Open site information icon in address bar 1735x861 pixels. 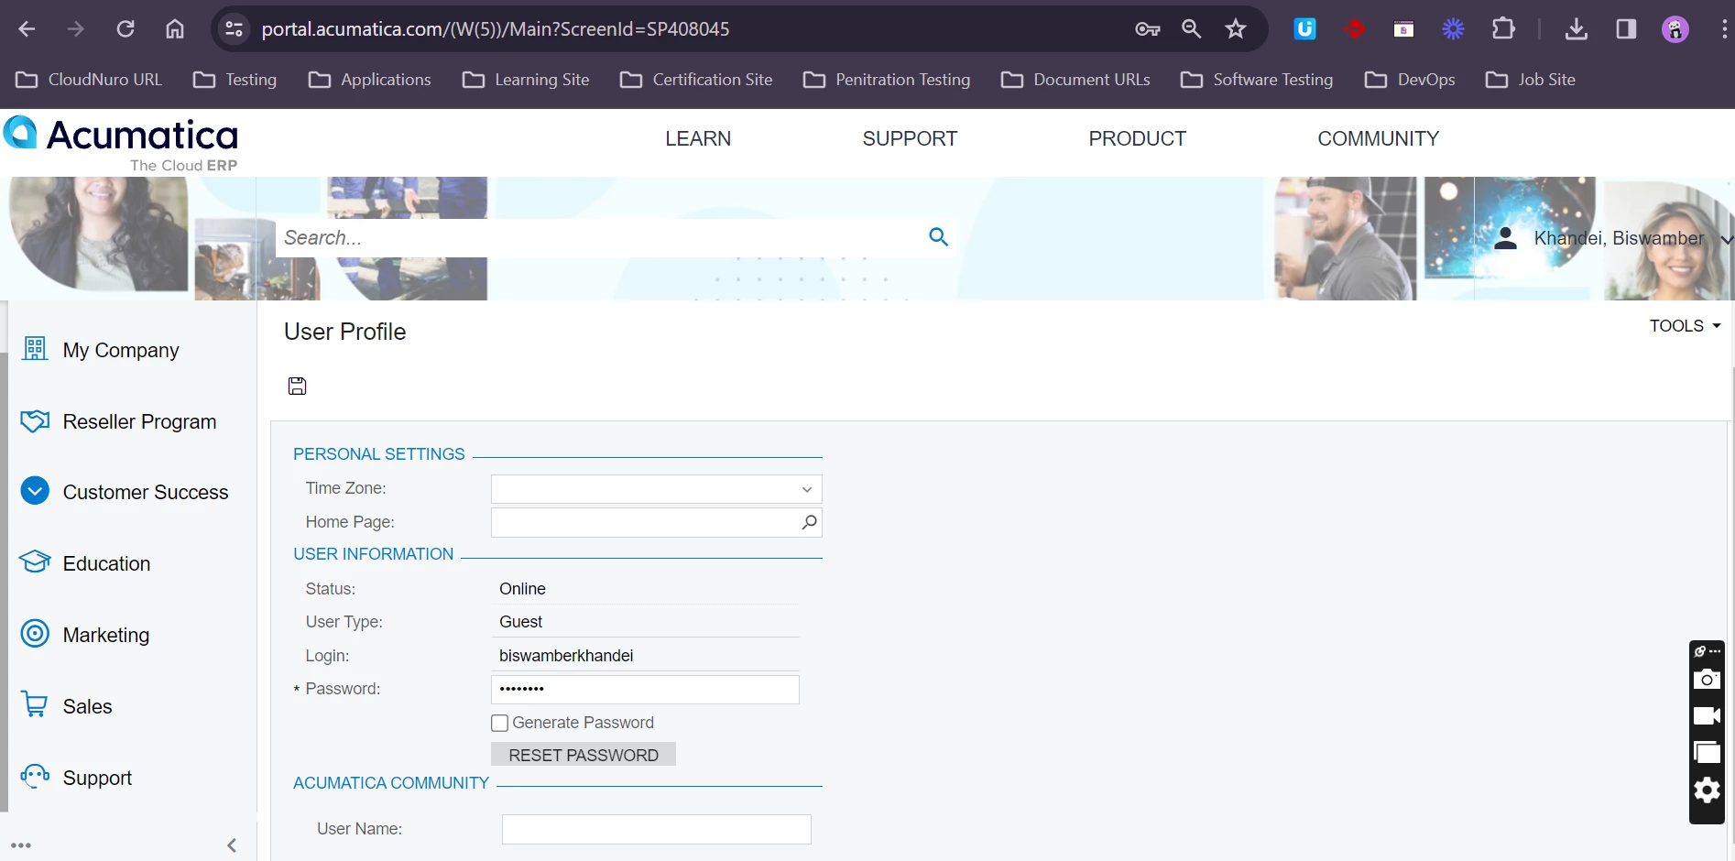[x=235, y=29]
